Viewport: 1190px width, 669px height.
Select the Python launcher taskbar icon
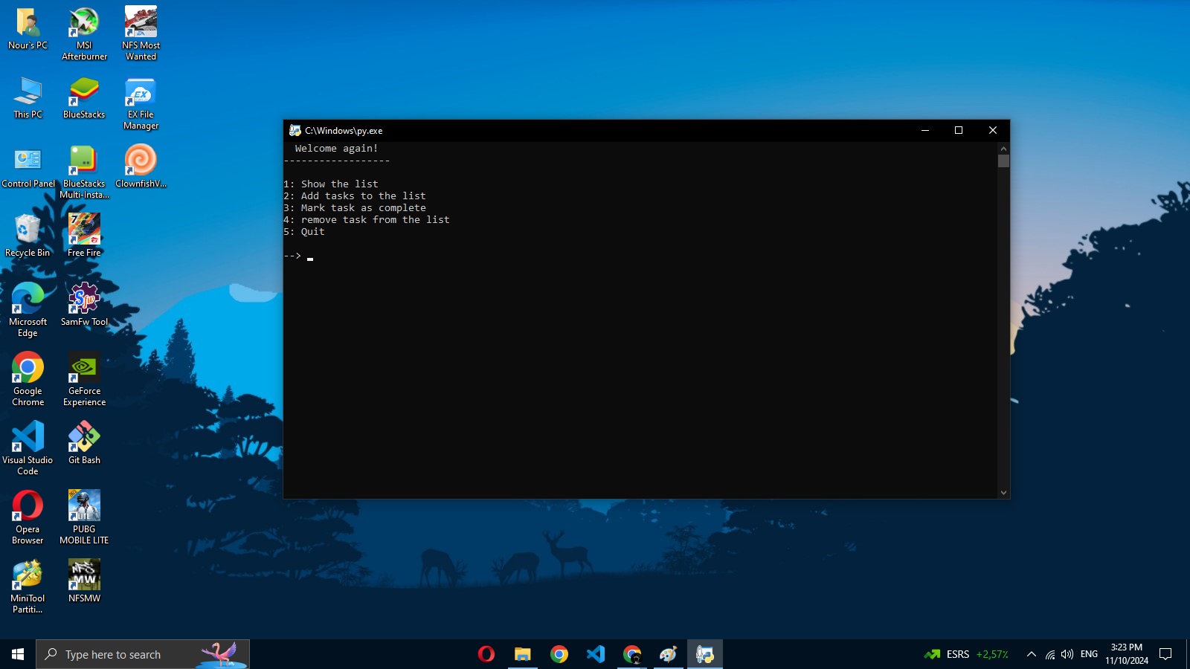pyautogui.click(x=705, y=654)
